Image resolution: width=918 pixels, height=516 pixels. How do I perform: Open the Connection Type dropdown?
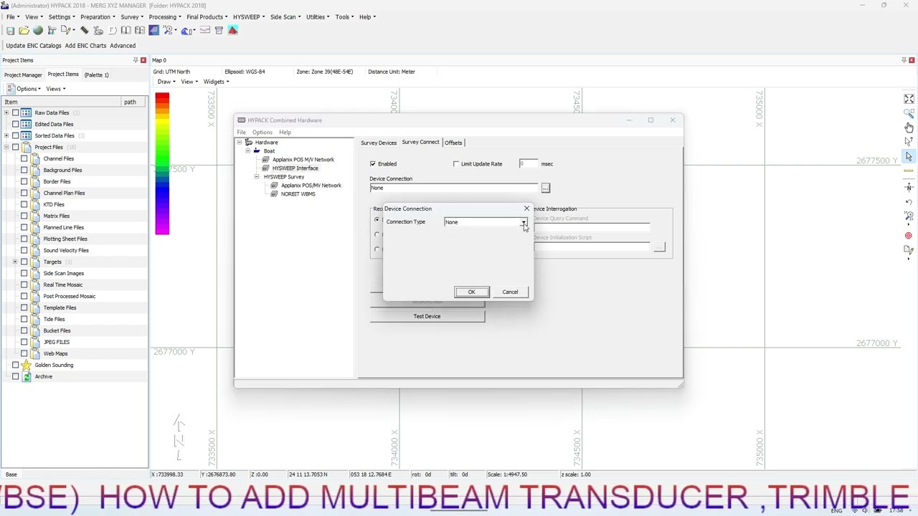coord(524,222)
